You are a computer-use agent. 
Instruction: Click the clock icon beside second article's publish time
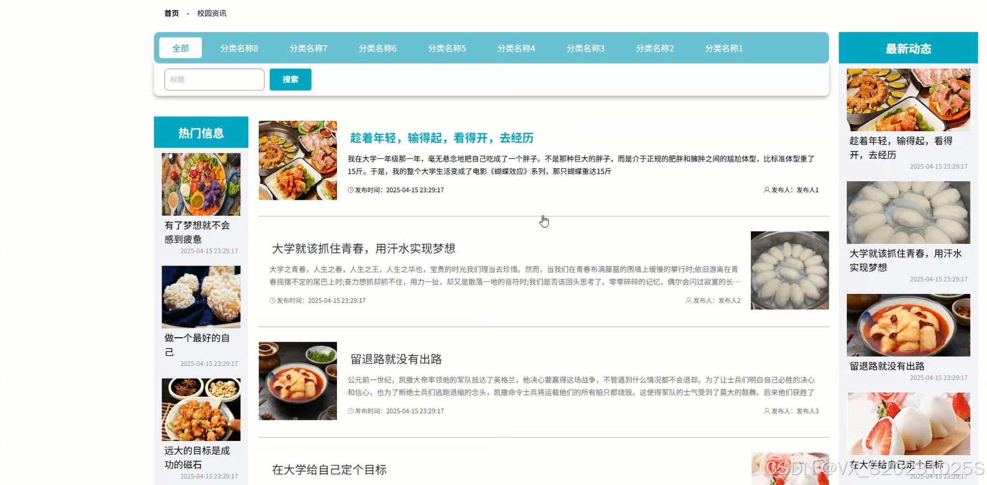(272, 301)
